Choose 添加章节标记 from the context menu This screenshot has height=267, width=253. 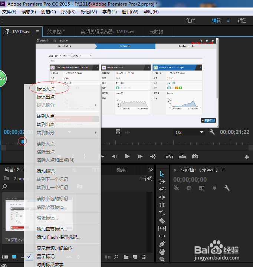pos(52,229)
